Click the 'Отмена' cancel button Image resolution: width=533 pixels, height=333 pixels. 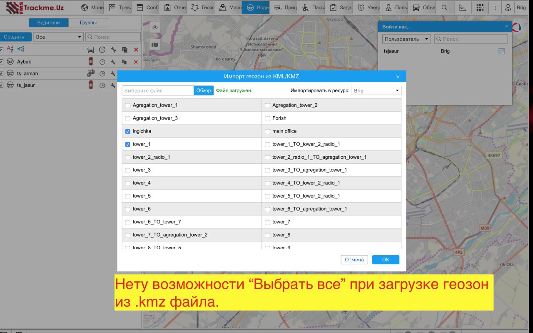click(354, 260)
